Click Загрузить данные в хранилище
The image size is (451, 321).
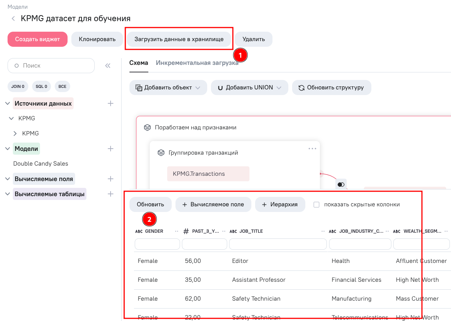(179, 39)
